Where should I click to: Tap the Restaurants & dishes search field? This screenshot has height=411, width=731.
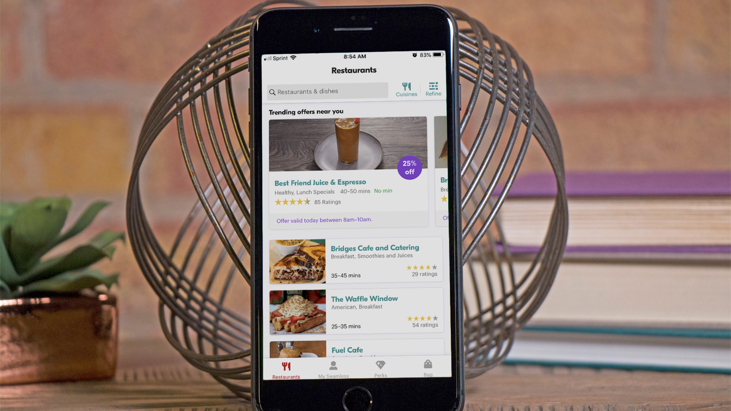326,91
